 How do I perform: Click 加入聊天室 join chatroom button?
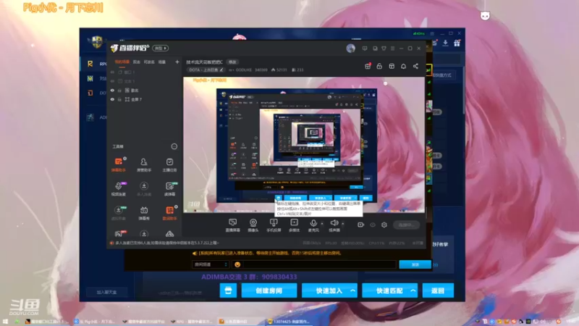click(106, 292)
